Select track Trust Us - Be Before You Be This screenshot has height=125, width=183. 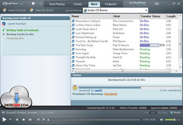pos(92,41)
